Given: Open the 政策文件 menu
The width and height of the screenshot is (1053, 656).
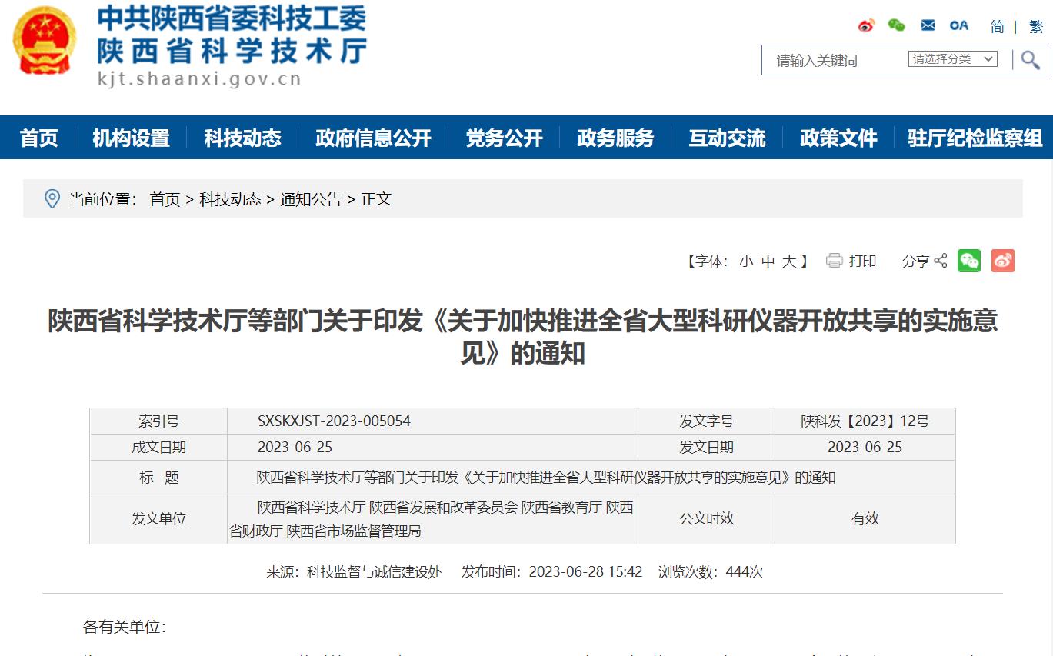Looking at the screenshot, I should click(x=838, y=138).
